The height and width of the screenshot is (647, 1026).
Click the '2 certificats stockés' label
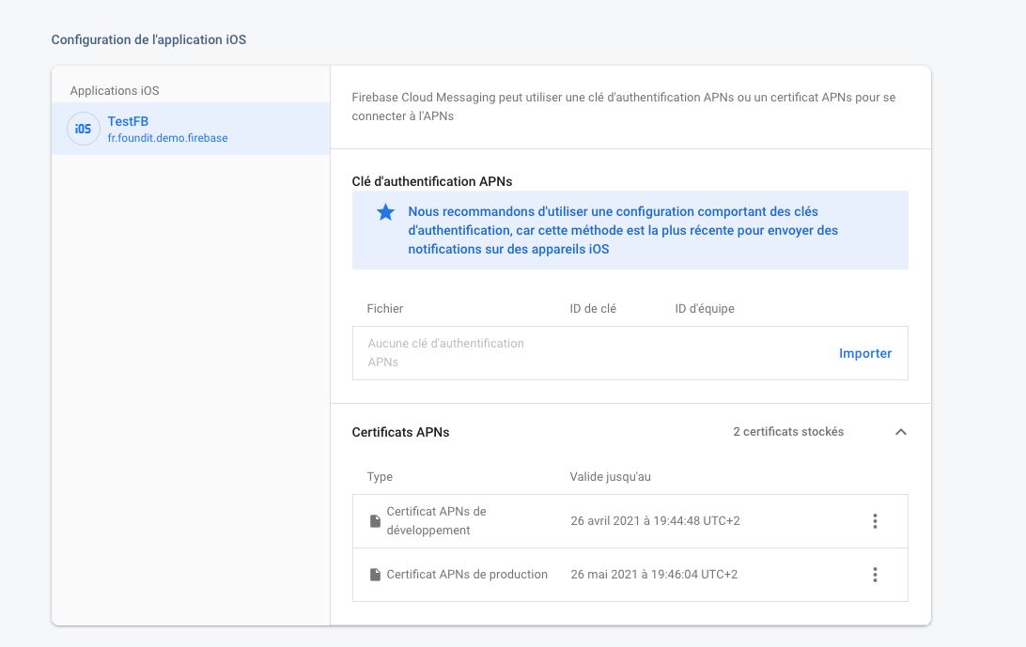tap(788, 432)
